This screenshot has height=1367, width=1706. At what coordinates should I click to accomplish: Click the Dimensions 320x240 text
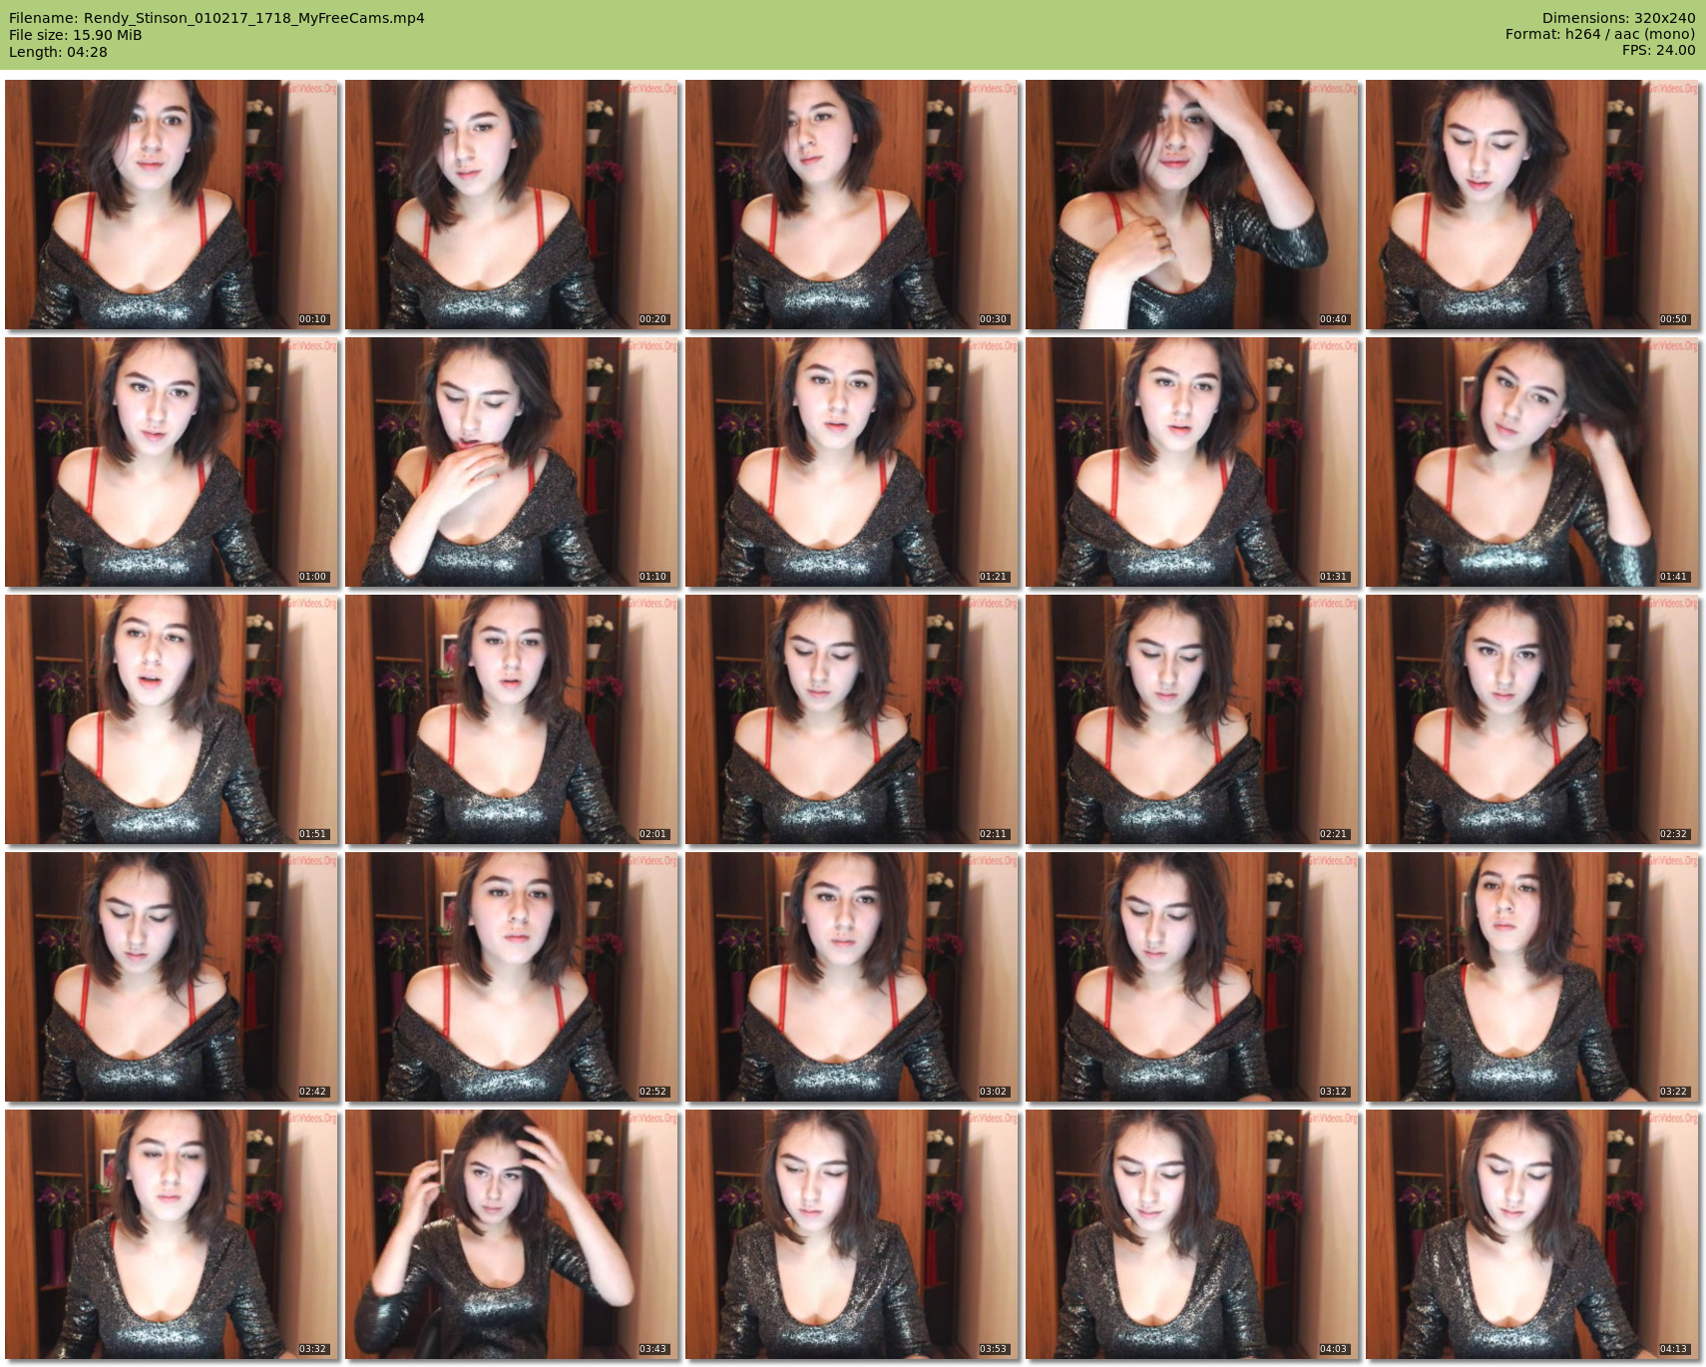1618,18
